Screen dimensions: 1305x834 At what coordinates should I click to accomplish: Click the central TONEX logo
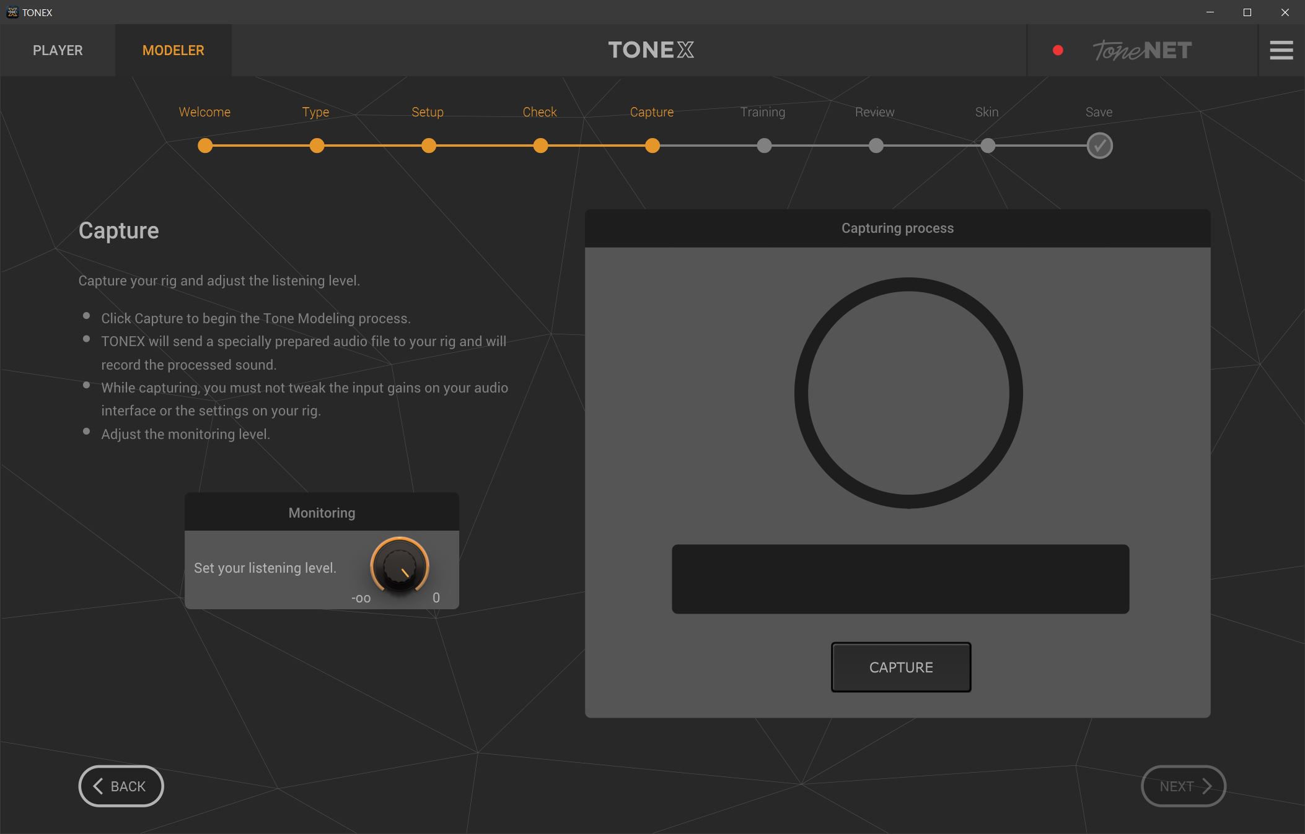pyautogui.click(x=651, y=50)
